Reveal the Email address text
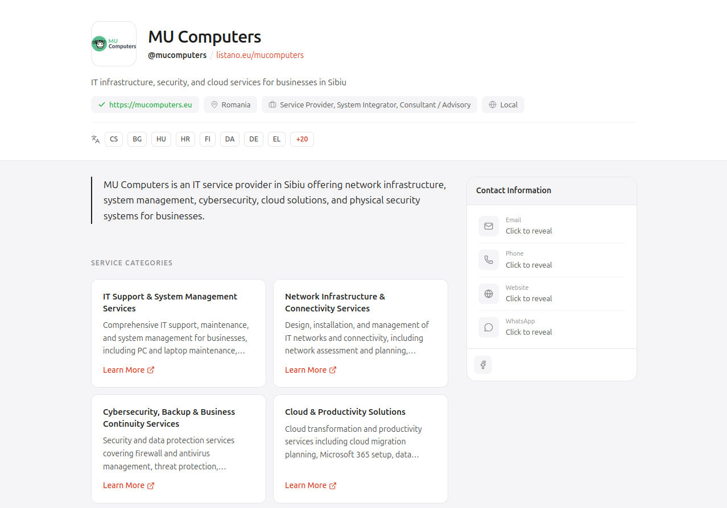 pos(528,231)
